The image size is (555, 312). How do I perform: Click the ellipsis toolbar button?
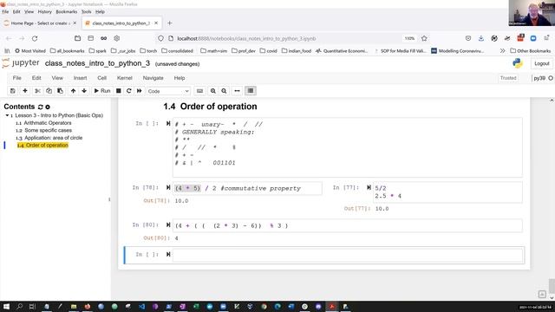[237, 91]
